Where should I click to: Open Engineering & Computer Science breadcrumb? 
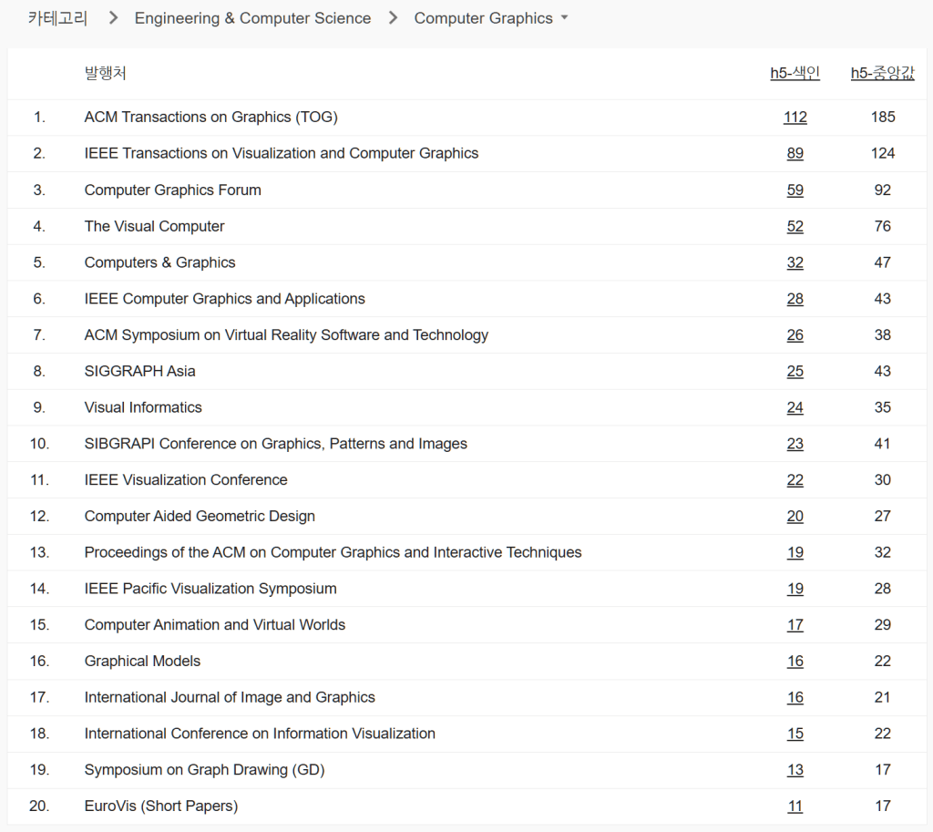pos(252,18)
